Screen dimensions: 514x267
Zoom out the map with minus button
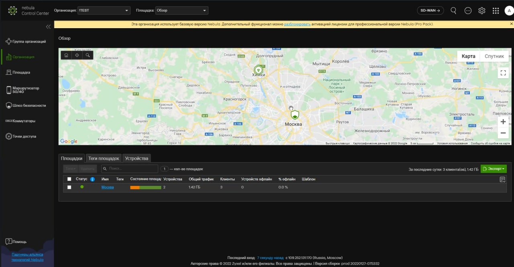pos(503,133)
